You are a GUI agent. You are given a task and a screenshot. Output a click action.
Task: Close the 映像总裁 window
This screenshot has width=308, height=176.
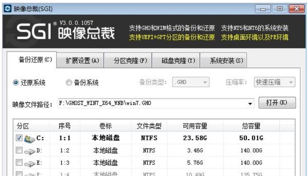(297, 9)
